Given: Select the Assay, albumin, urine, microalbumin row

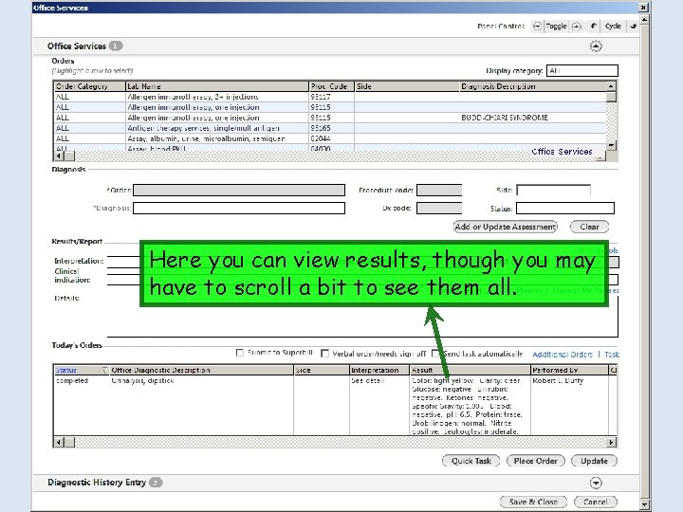Looking at the screenshot, I should [x=330, y=138].
